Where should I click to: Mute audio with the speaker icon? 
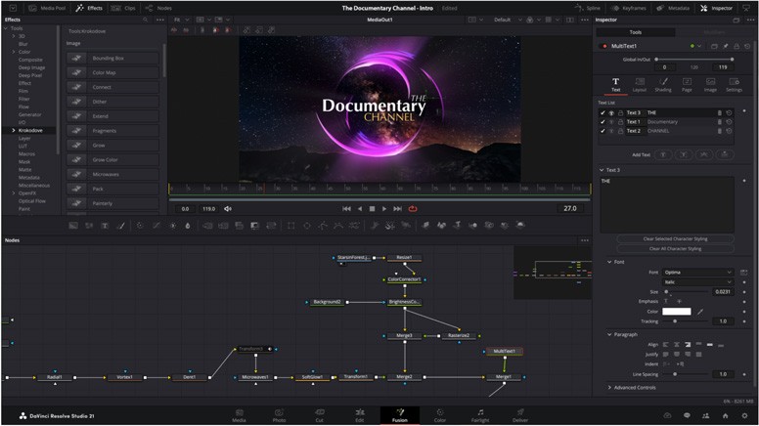click(228, 209)
